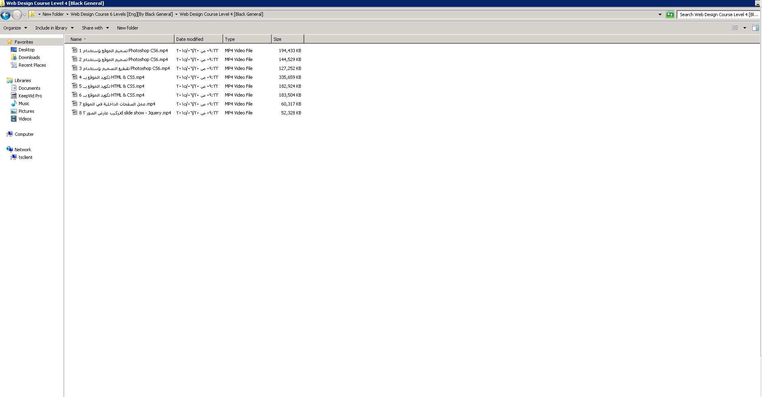The width and height of the screenshot is (762, 397).
Task: Click the New folder toolbar button
Action: 128,28
